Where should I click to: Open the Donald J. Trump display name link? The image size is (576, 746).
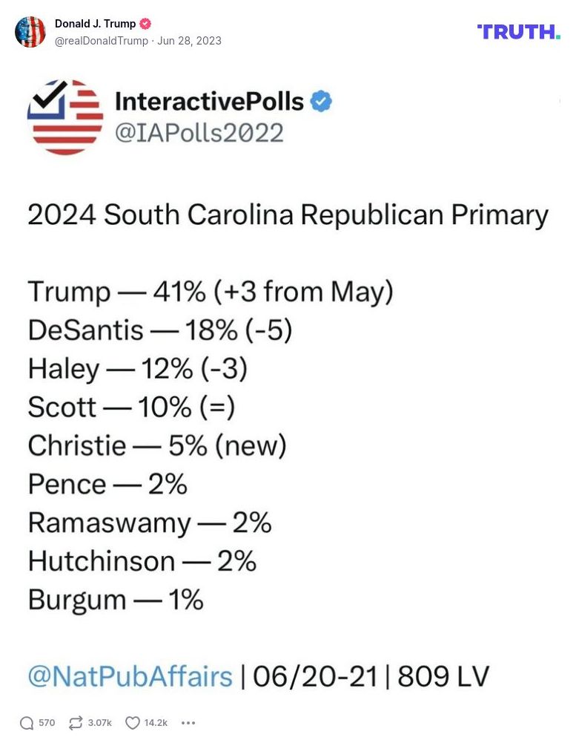point(95,24)
